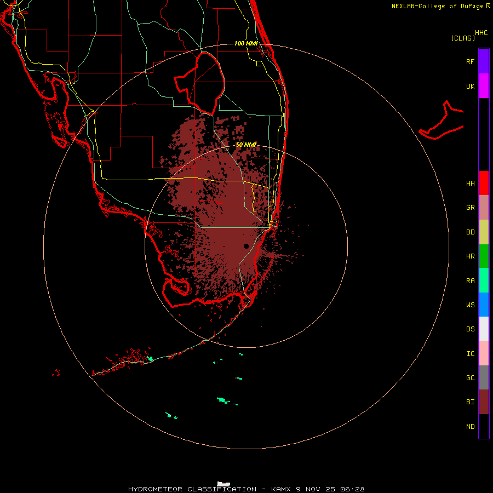Click the "WS" legend label
The height and width of the screenshot is (493, 493).
[x=470, y=305]
